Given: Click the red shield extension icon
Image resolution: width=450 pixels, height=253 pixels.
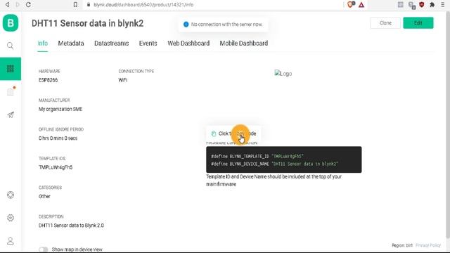Looking at the screenshot, I should (422, 5).
